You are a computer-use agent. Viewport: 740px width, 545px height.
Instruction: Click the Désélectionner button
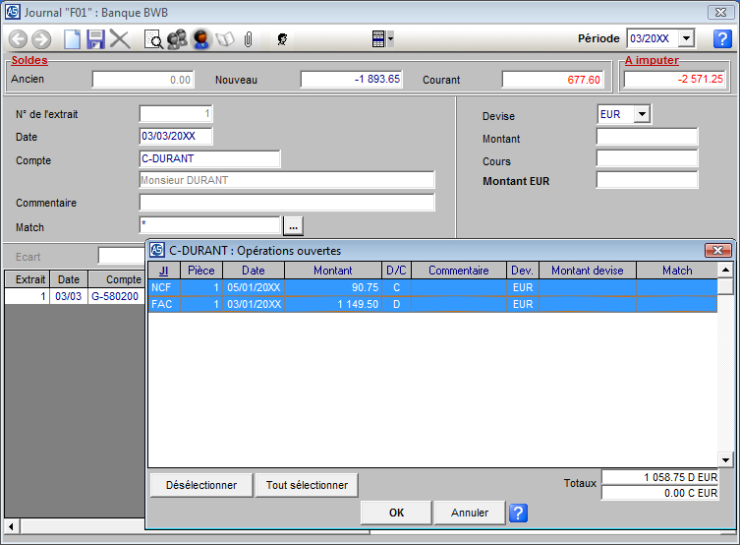point(200,485)
